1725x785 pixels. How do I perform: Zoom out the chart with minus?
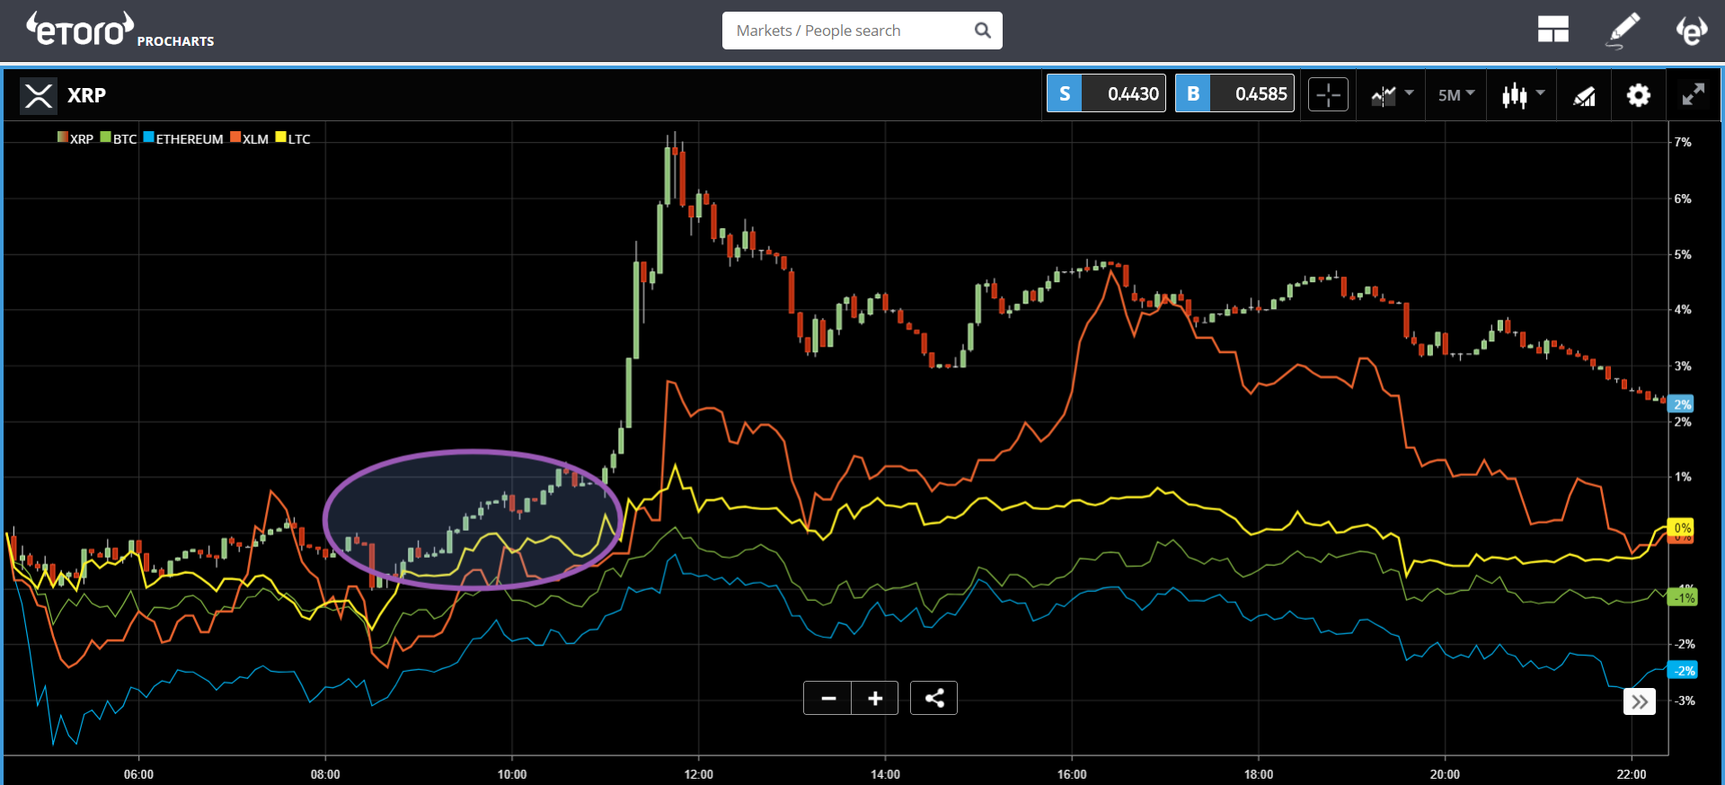coord(828,698)
